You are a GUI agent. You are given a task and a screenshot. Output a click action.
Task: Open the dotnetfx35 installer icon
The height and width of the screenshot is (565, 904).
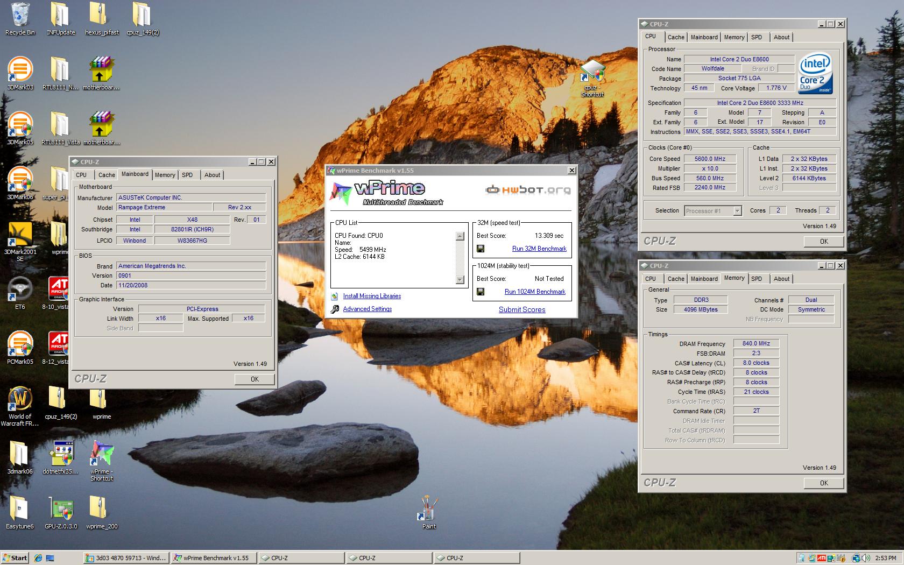click(60, 458)
